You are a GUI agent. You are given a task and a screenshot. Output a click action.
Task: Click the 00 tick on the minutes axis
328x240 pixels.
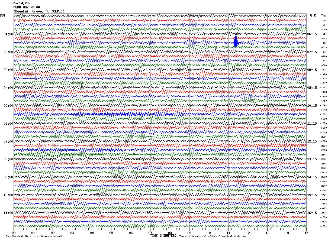point(14,233)
